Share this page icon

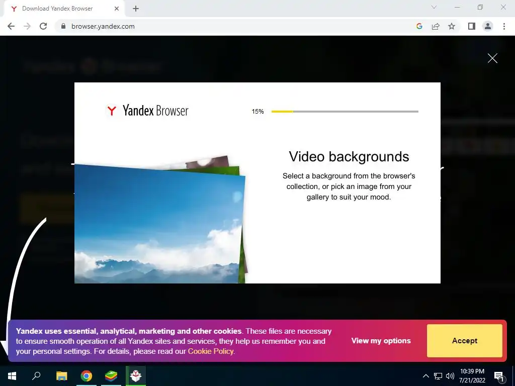(x=436, y=26)
